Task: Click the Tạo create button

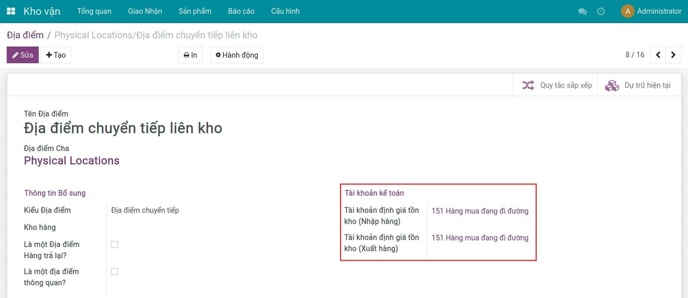Action: 56,55
